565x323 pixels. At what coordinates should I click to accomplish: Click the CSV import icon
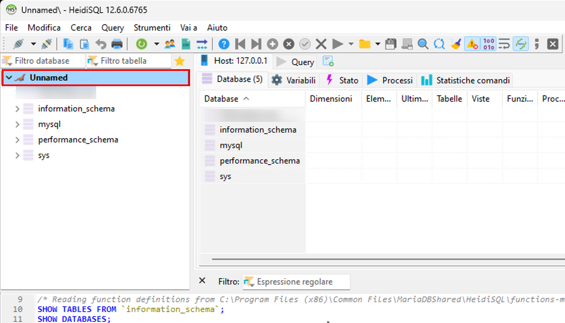pyautogui.click(x=186, y=44)
